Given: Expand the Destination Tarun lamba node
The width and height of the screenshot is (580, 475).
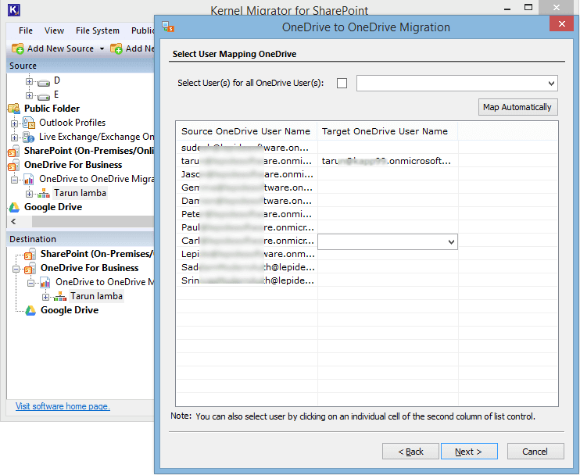Looking at the screenshot, I should 45,297.
